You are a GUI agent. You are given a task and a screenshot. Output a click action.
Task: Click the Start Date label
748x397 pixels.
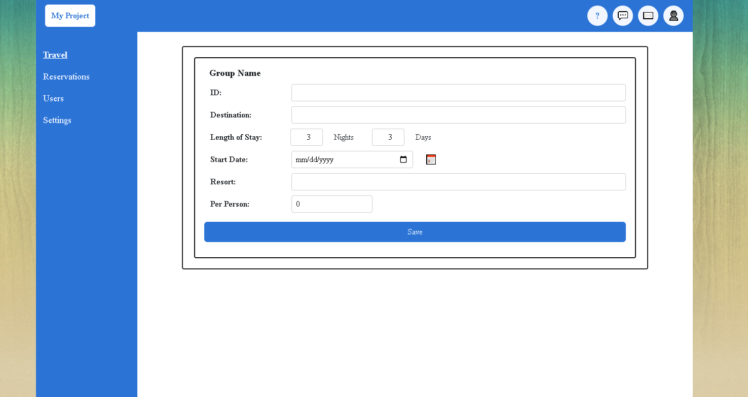click(229, 160)
